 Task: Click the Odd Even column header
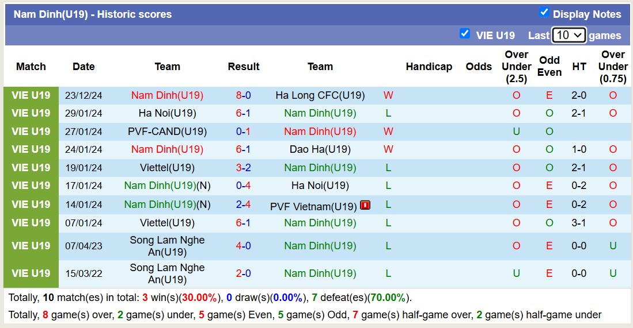(x=549, y=67)
